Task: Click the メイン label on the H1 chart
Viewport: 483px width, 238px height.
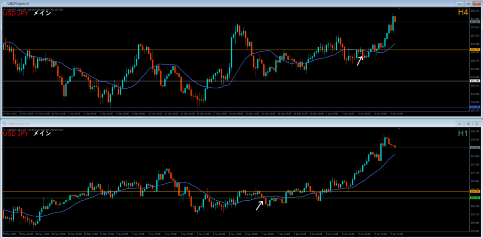Action: point(42,134)
